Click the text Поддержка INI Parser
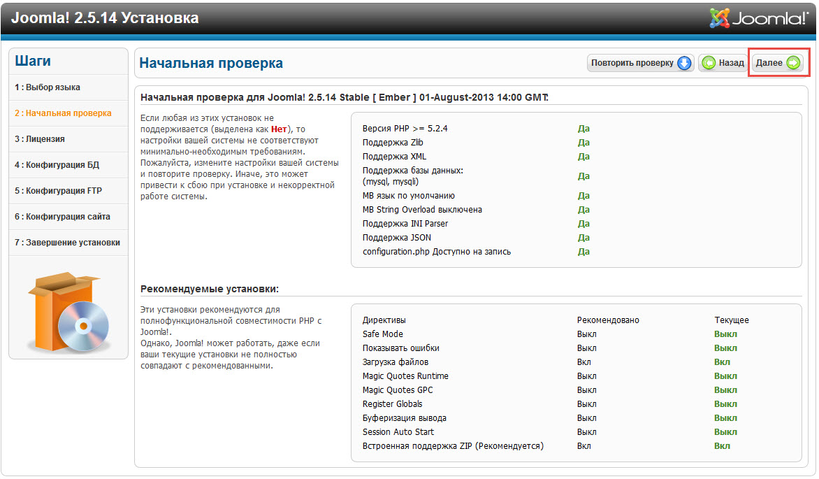 click(x=405, y=224)
